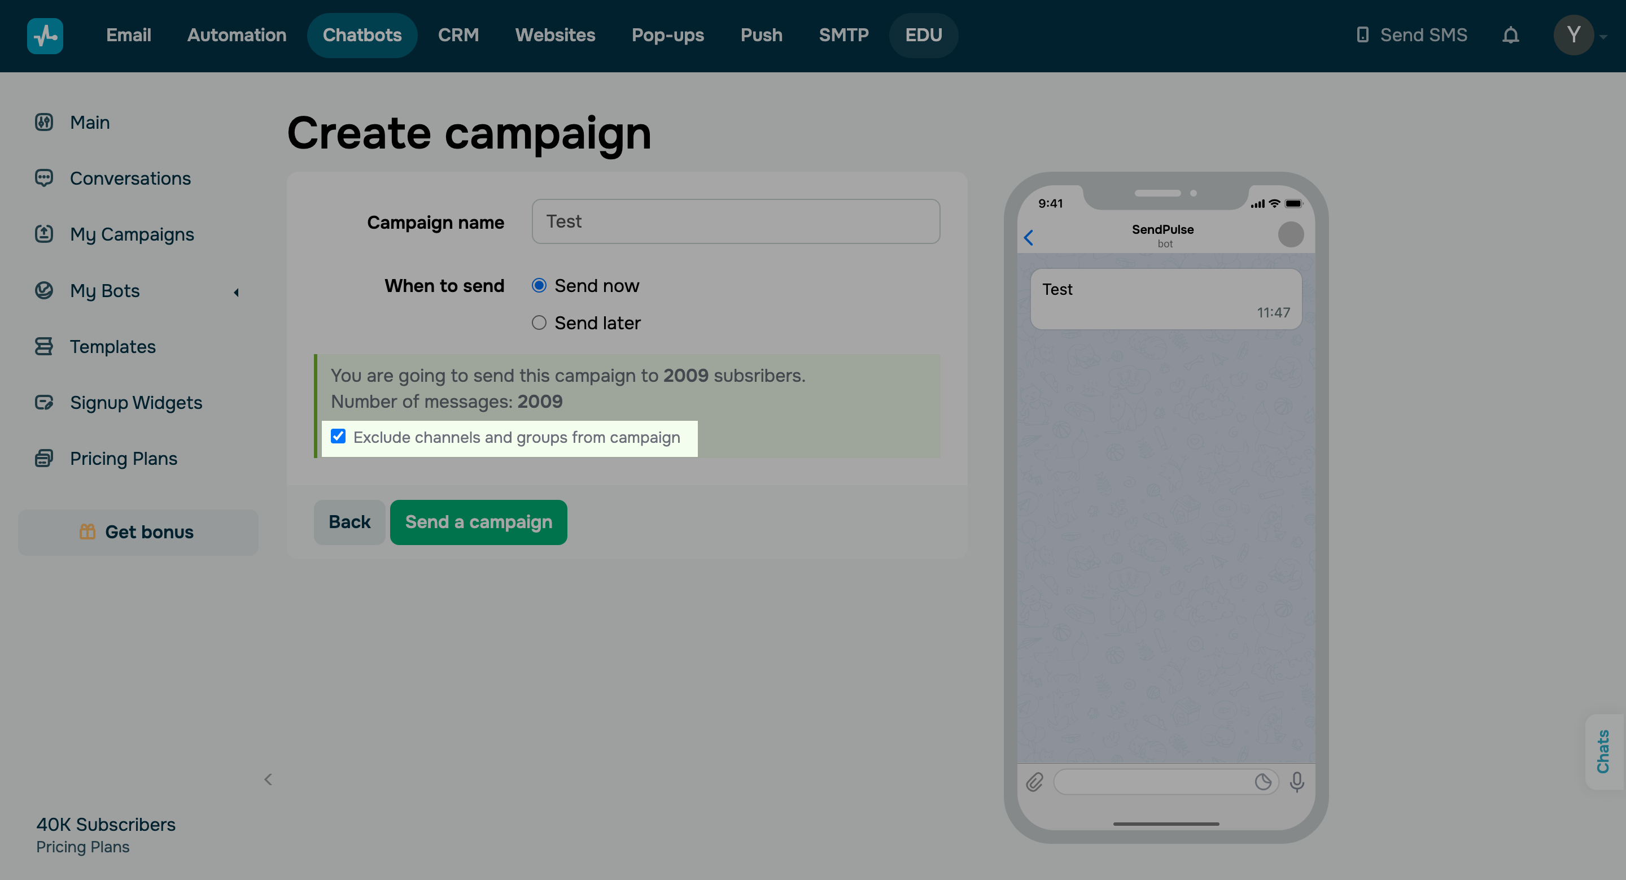Select the microphone icon in the chat preview
The height and width of the screenshot is (880, 1626).
(1296, 782)
